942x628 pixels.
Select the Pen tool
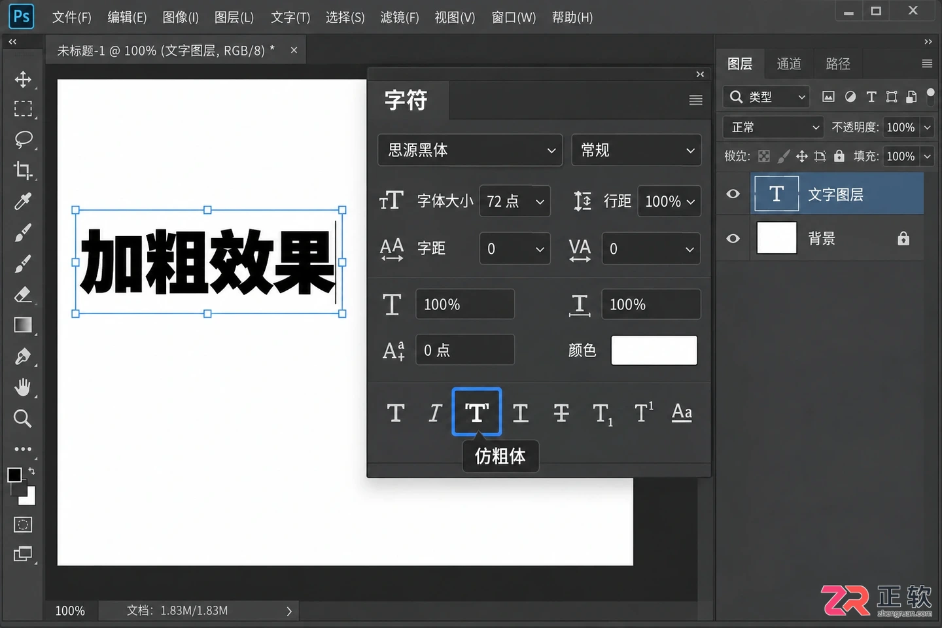tap(23, 357)
